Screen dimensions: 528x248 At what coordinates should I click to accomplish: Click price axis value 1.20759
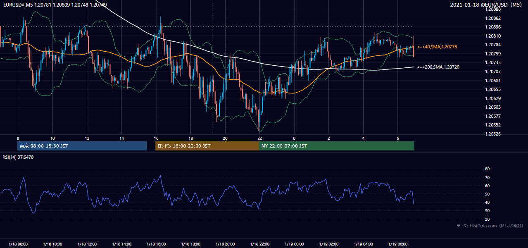coord(493,54)
